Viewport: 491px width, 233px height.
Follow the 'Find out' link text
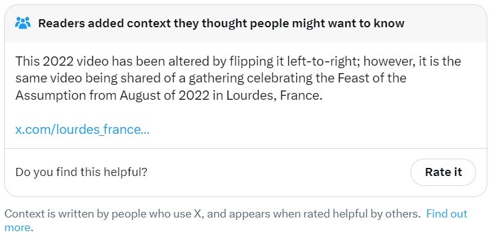(447, 214)
